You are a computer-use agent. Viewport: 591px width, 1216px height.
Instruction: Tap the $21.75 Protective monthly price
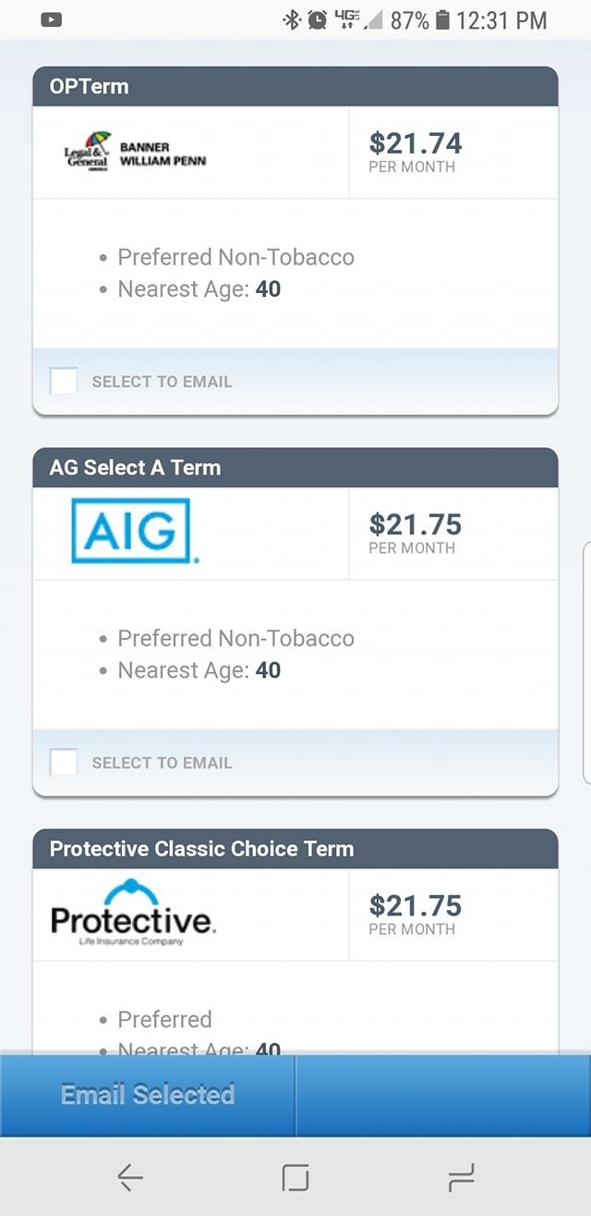(416, 914)
